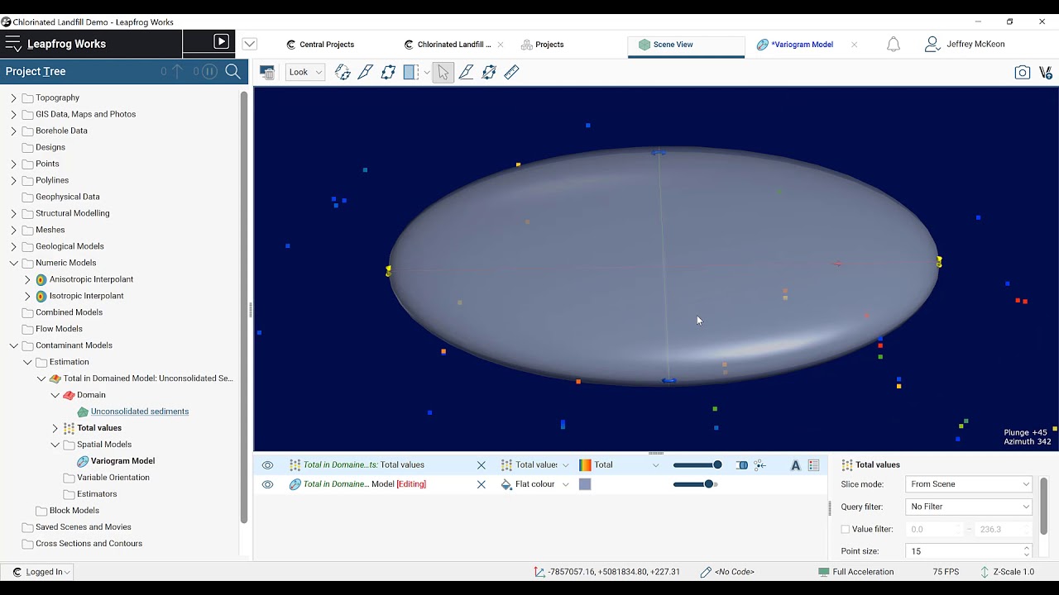Close the Chlorinated Landfill tab
1059x595 pixels.
click(x=500, y=45)
